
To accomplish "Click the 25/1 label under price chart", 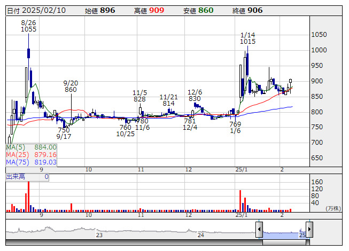I will [241, 170].
